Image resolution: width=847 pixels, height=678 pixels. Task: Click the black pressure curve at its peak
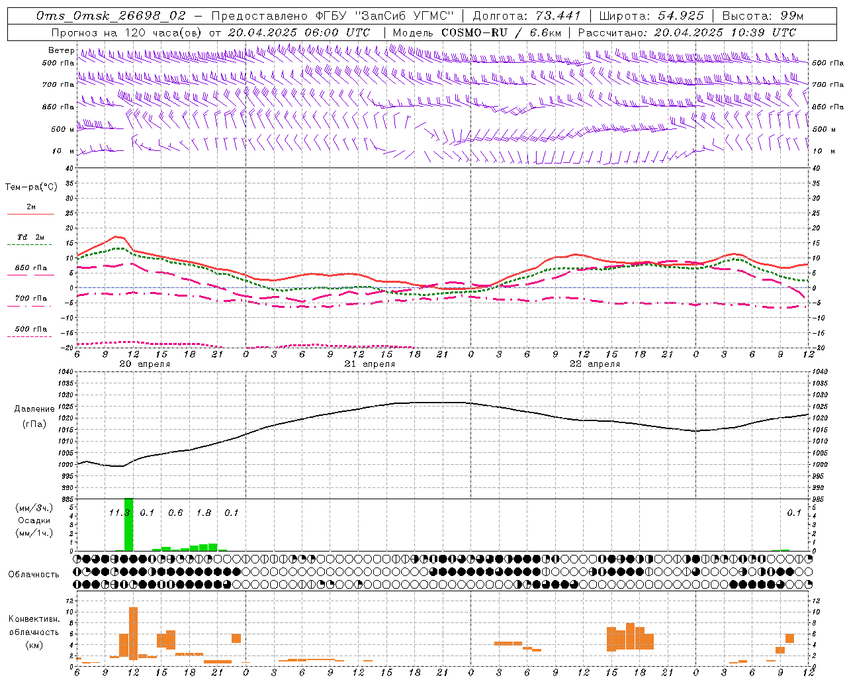(437, 403)
